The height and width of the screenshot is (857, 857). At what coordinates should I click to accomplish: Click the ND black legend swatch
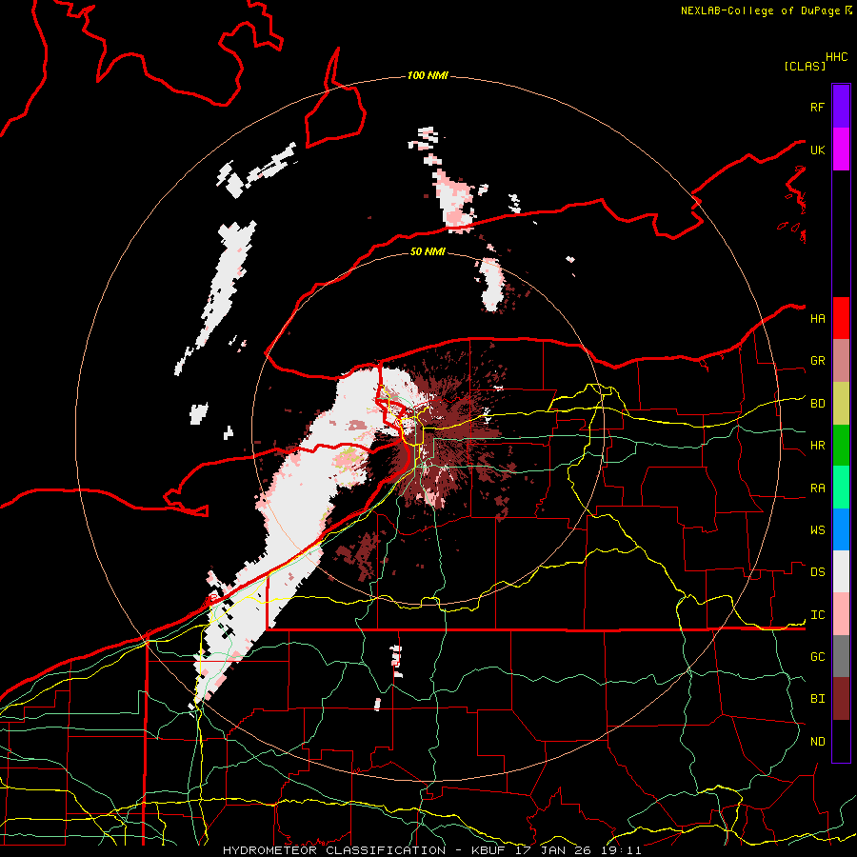click(841, 741)
